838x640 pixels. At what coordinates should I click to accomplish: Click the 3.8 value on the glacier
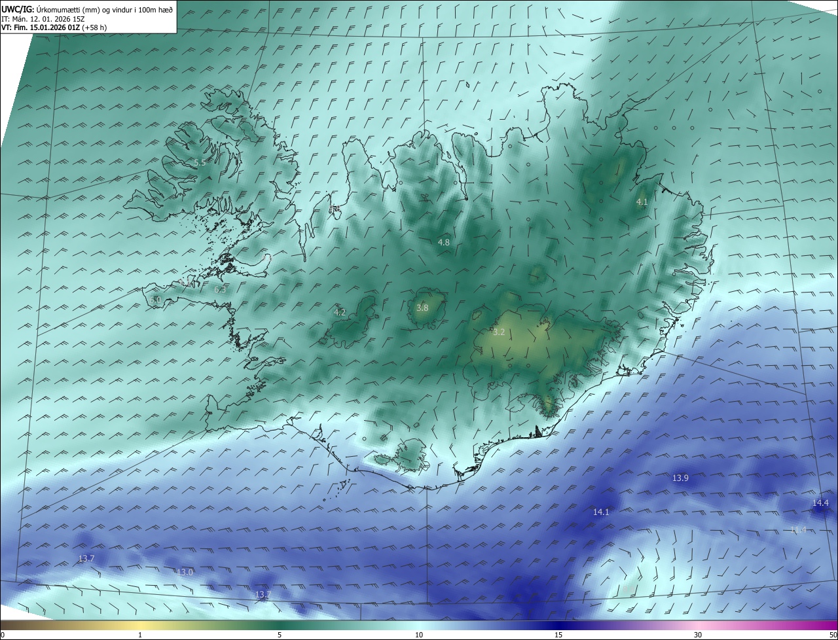pos(423,308)
